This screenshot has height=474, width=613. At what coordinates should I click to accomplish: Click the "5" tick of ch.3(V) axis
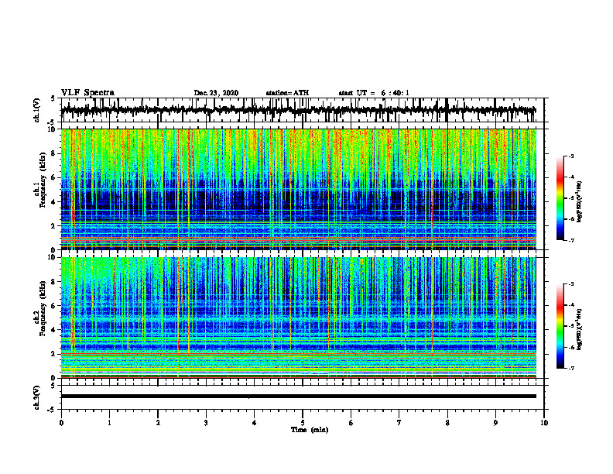pyautogui.click(x=53, y=386)
